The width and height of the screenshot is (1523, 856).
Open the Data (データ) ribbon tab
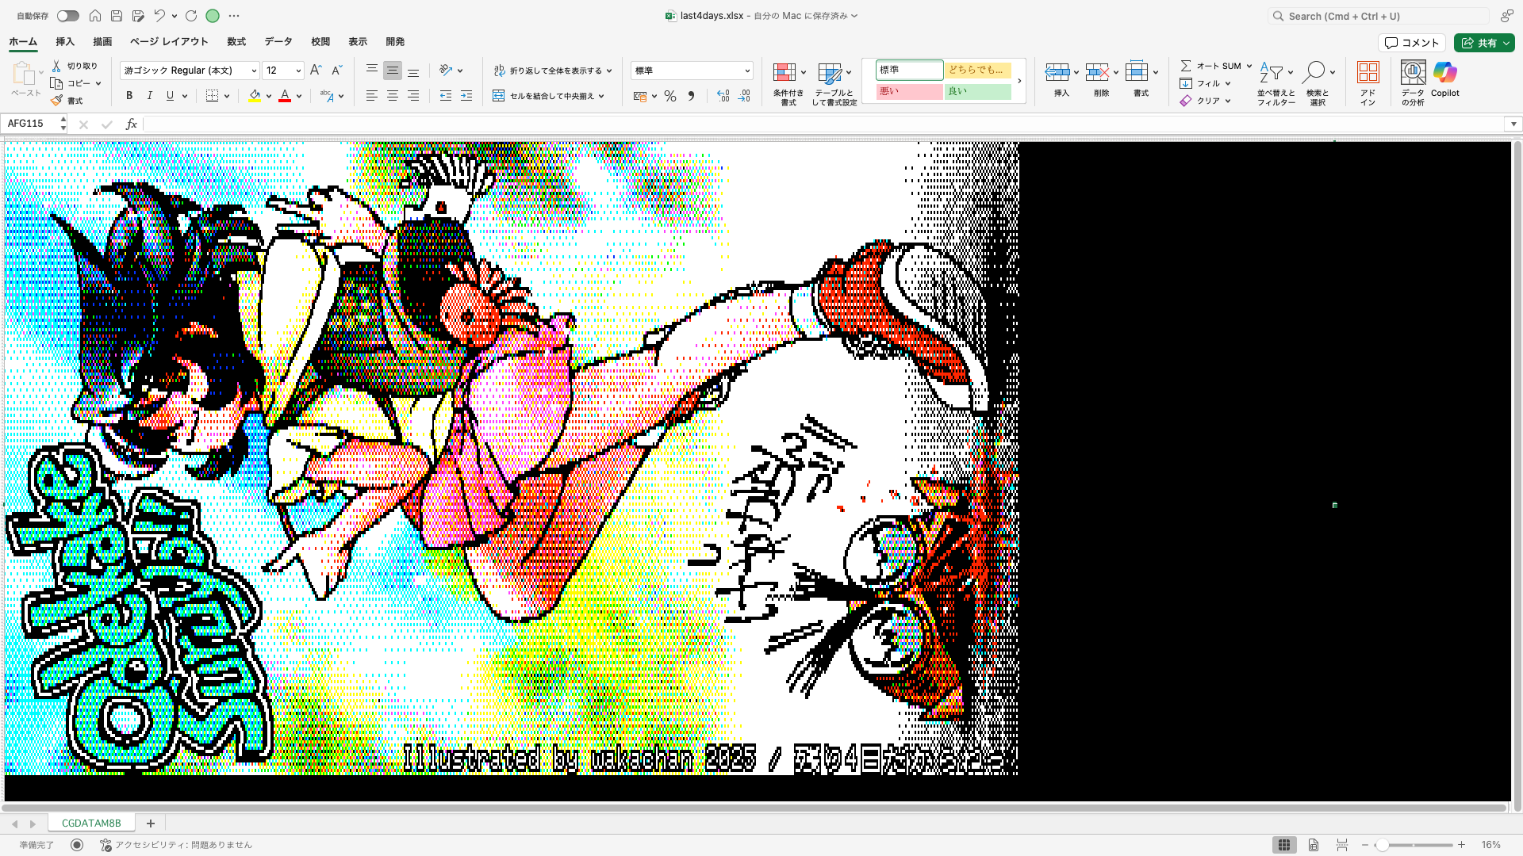point(278,42)
